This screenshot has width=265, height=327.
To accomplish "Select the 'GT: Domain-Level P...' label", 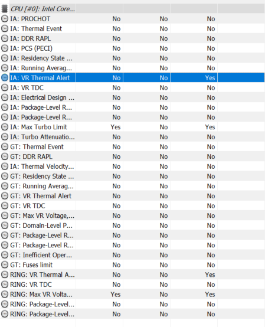I will (41, 225).
